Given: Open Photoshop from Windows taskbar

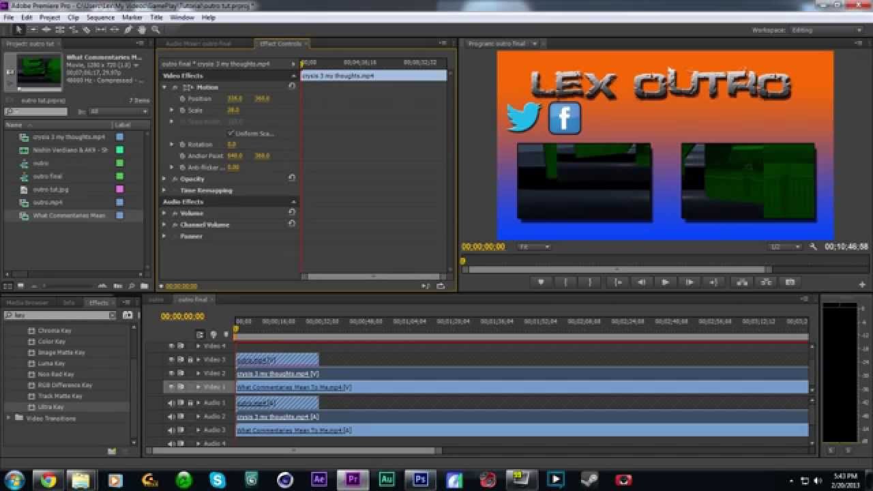Looking at the screenshot, I should click(420, 480).
